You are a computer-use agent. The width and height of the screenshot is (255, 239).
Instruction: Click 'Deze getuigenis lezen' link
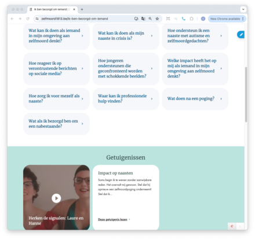click(x=112, y=219)
